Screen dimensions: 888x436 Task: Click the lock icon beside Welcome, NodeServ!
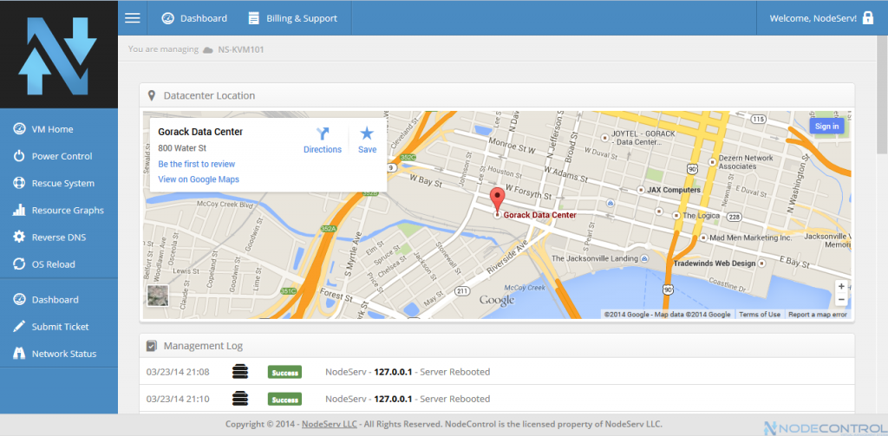tap(867, 17)
